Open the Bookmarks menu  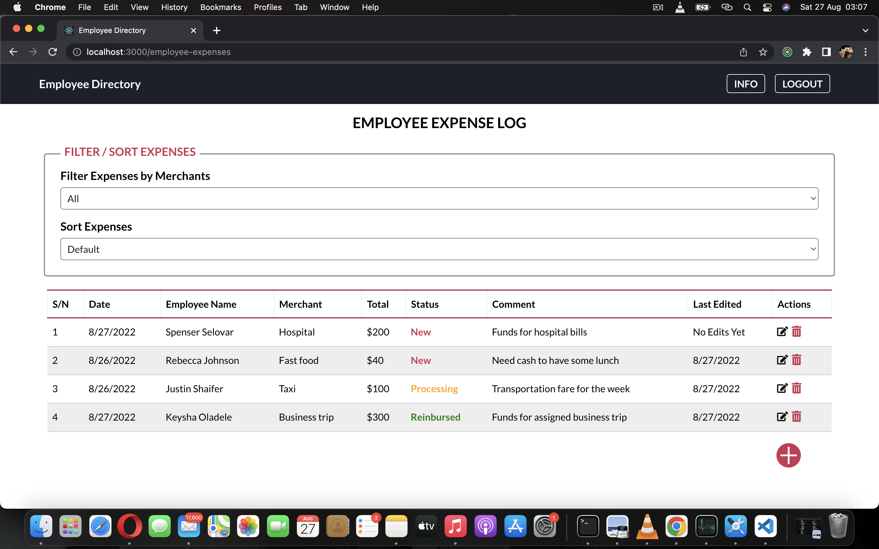[x=220, y=7]
